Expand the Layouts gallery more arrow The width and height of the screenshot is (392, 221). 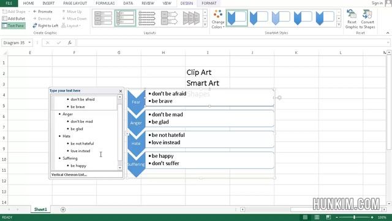205,25
